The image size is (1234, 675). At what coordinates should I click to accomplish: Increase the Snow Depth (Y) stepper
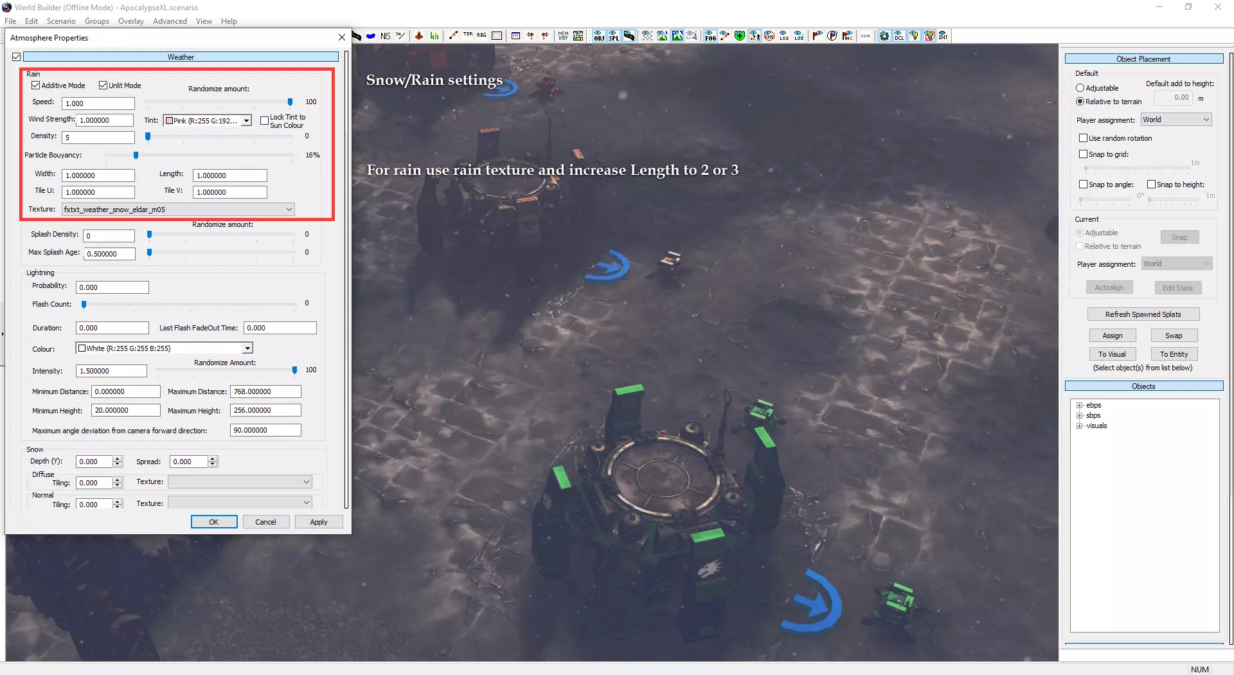point(118,459)
